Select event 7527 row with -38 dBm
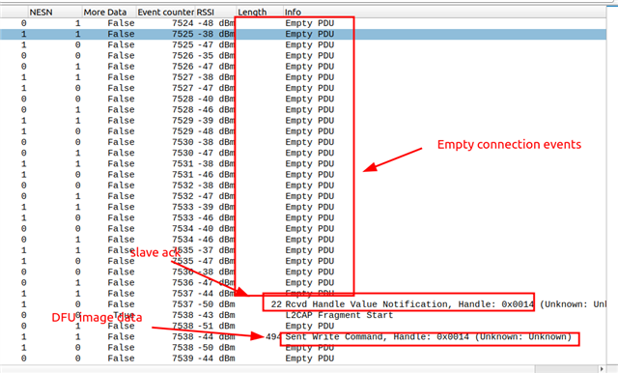The image size is (618, 373). pyautogui.click(x=303, y=77)
